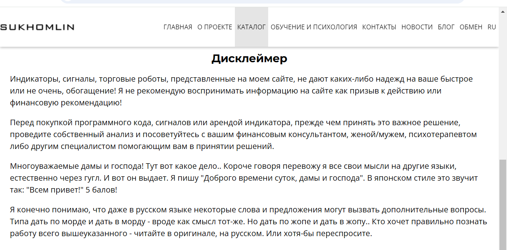This screenshot has height=250, width=507.
Task: Visit the БЛОГ section
Action: click(446, 27)
